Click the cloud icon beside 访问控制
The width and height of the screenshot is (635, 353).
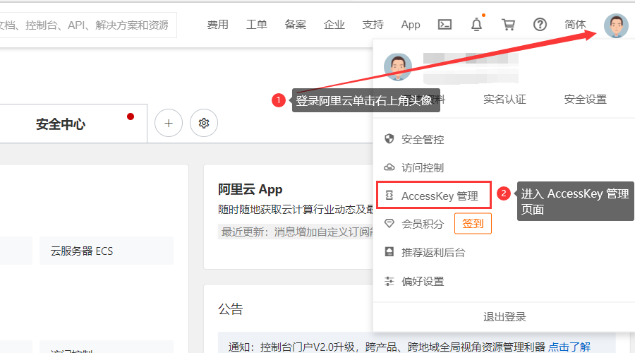point(389,167)
